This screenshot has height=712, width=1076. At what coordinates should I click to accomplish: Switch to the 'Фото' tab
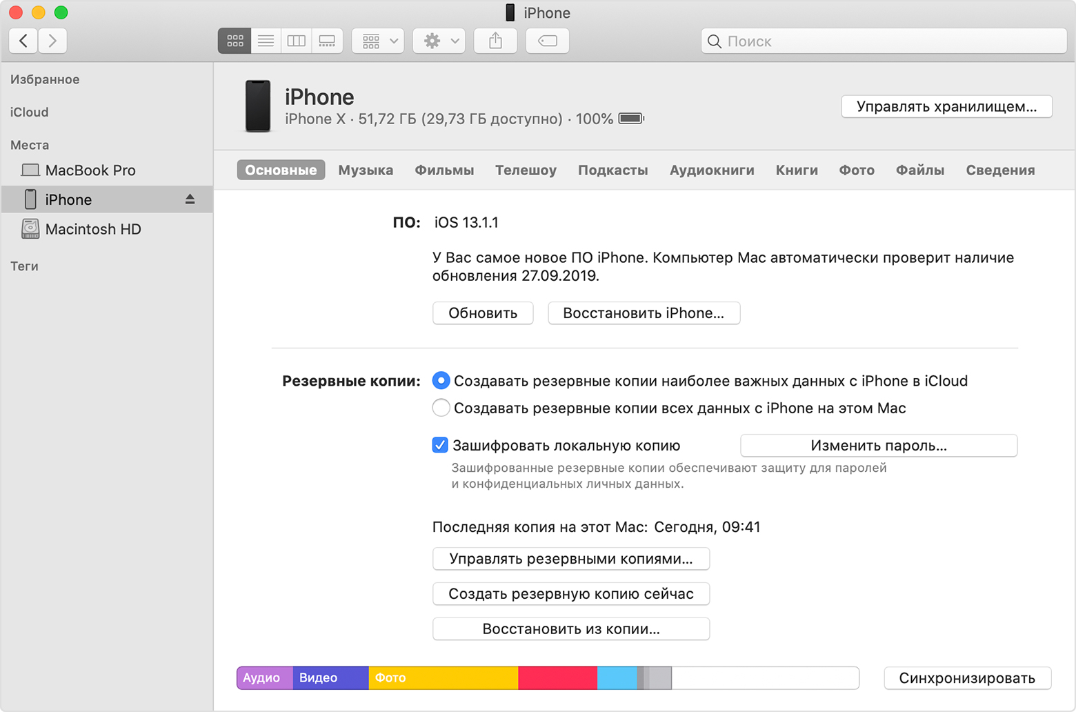[857, 170]
